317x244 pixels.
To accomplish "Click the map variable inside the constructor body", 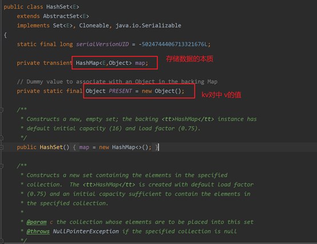I will point(84,147).
